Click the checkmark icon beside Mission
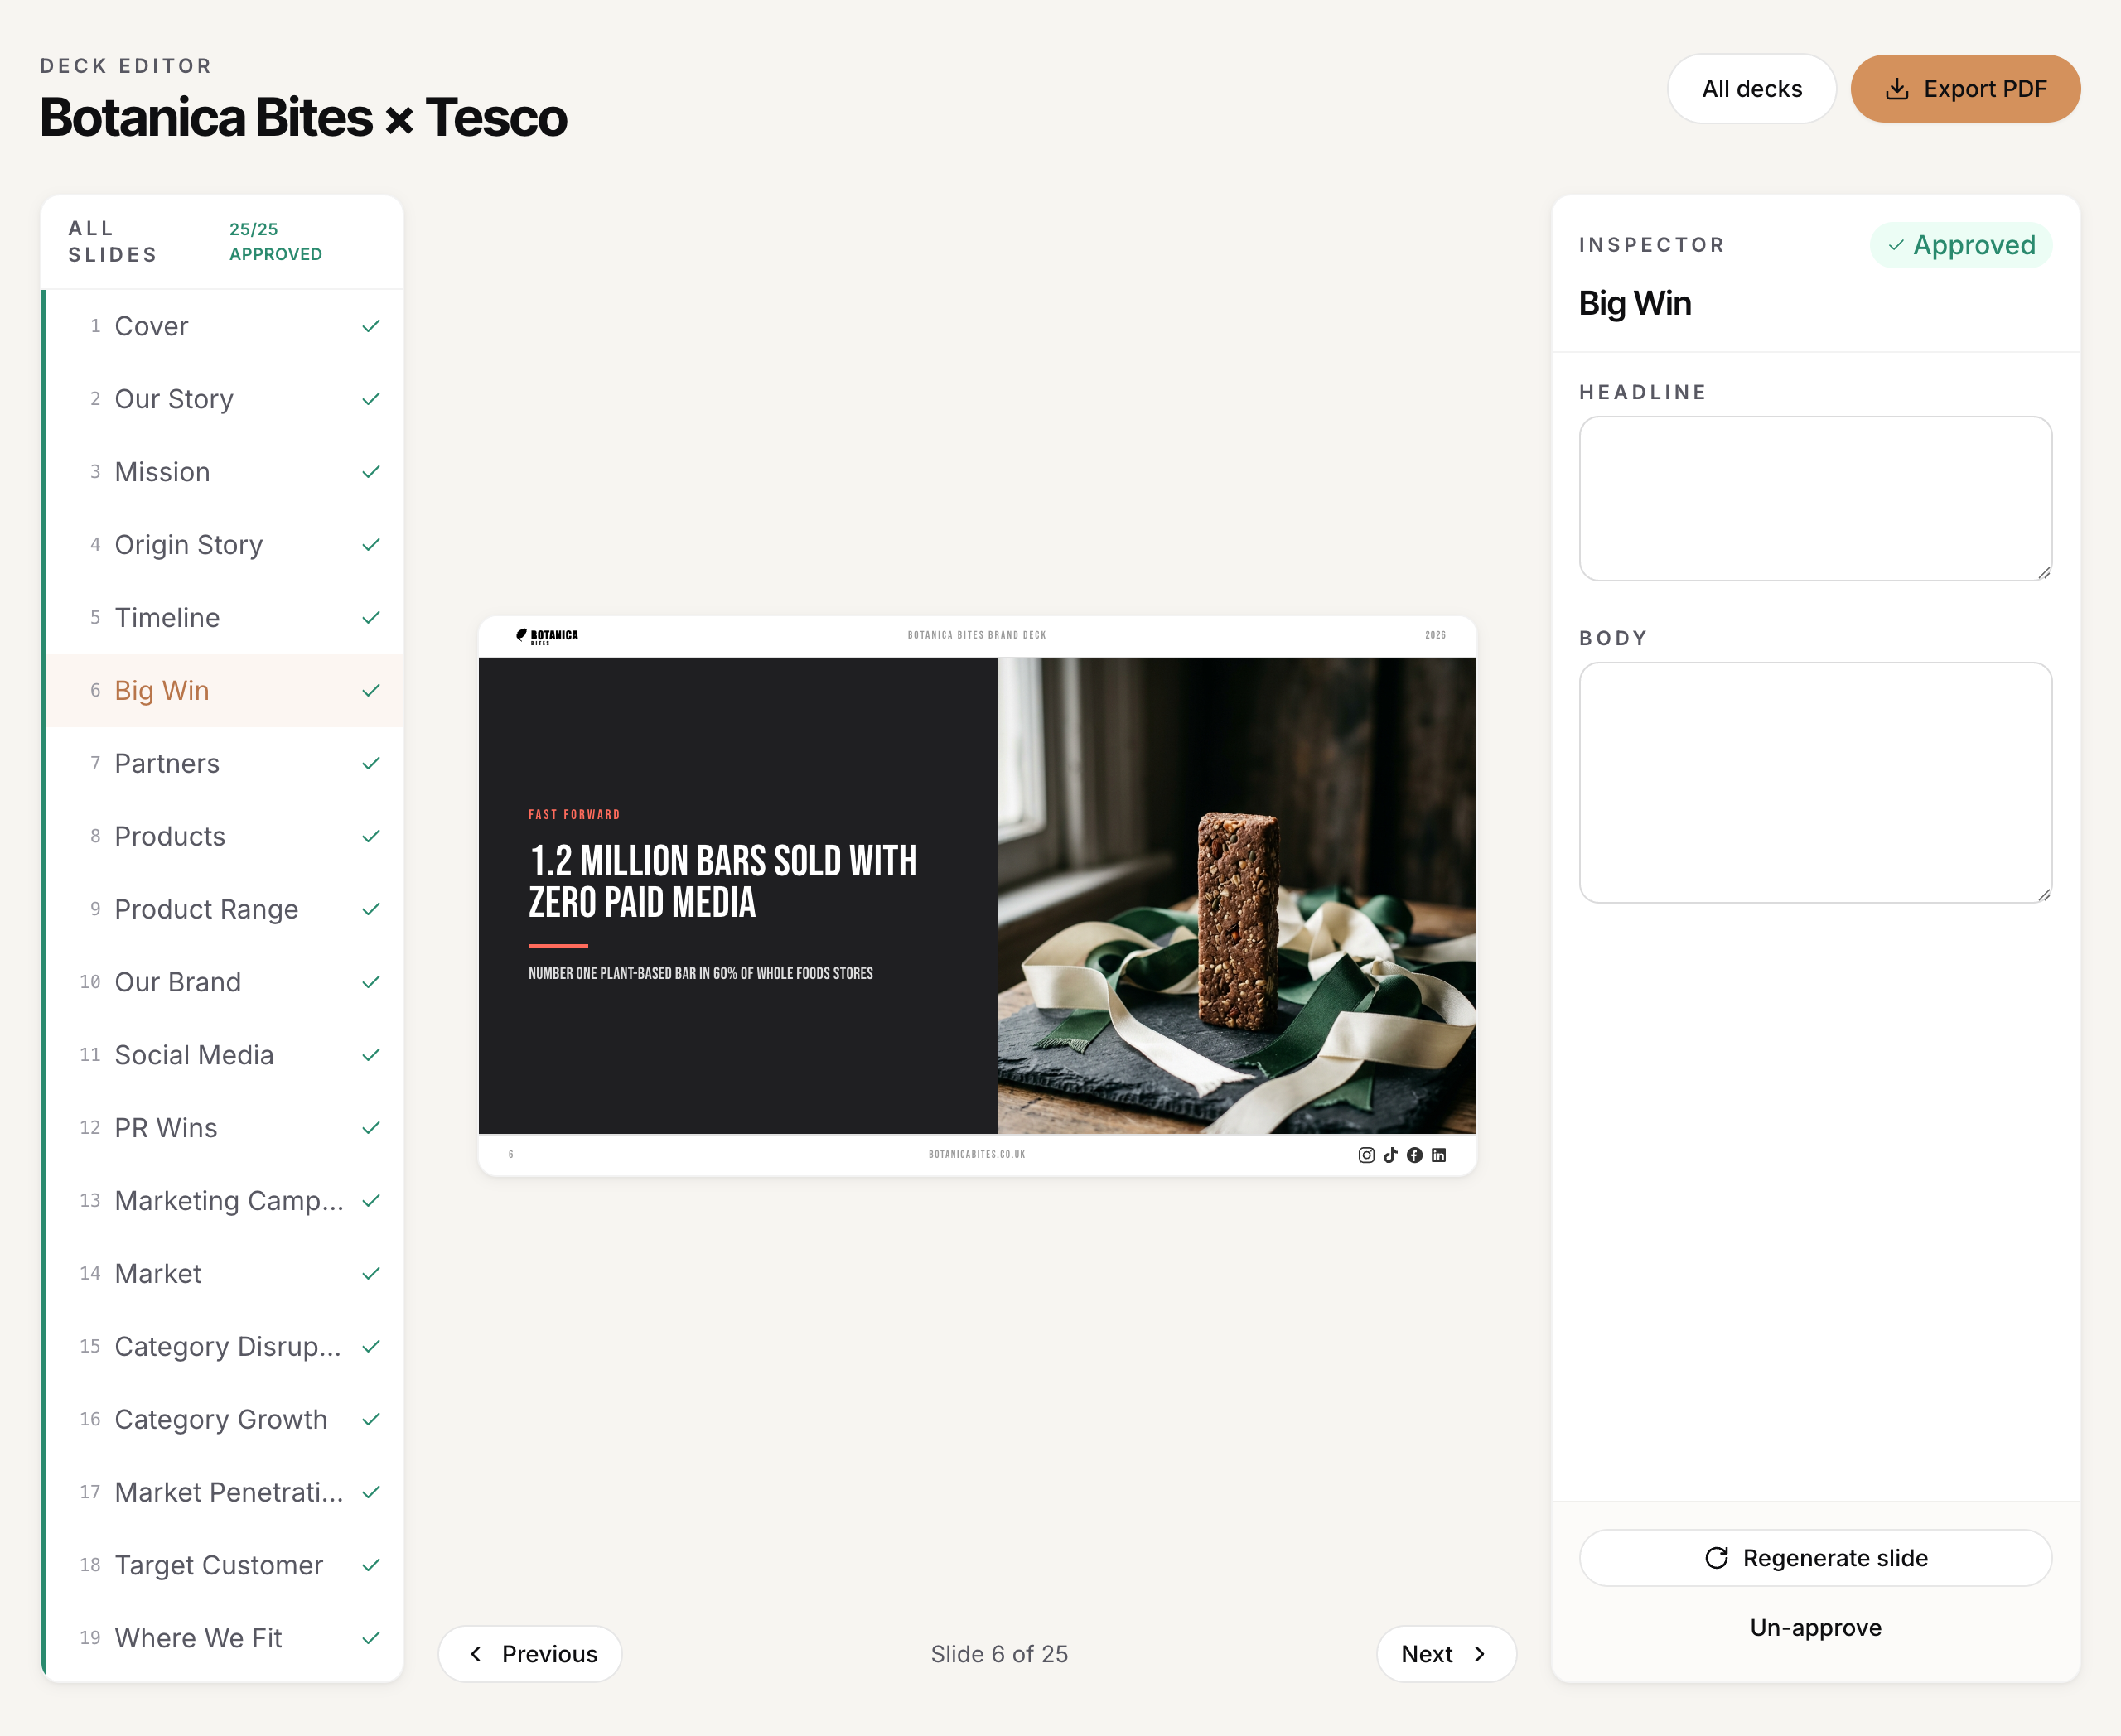Image resolution: width=2121 pixels, height=1736 pixels. tap(371, 472)
